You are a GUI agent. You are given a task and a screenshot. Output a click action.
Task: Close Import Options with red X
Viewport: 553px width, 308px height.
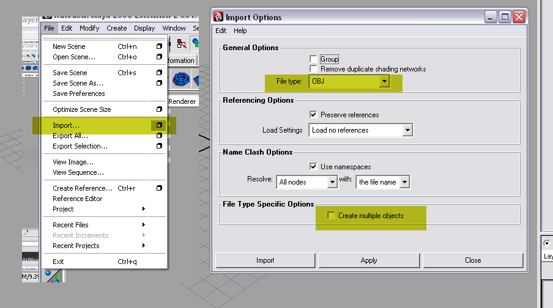click(519, 17)
